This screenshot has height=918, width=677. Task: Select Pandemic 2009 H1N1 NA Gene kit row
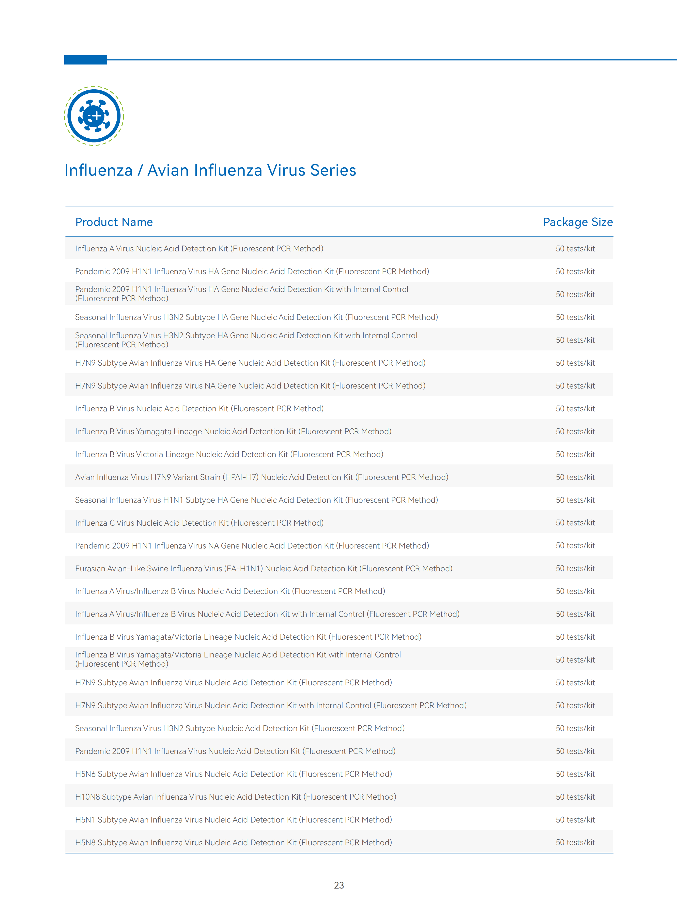tap(339, 546)
